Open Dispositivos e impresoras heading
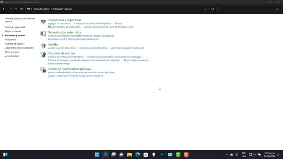Screen dimensions: 283x159 [x=65, y=20]
